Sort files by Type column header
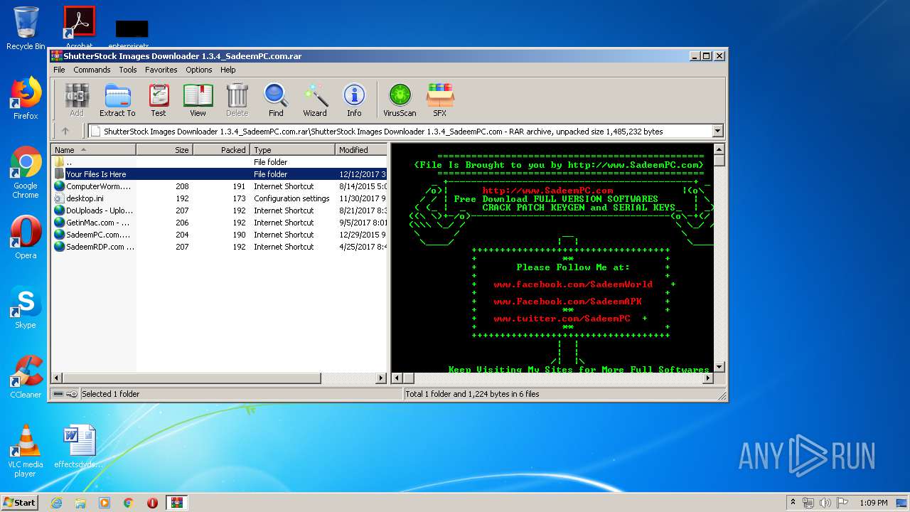This screenshot has width=910, height=512. point(292,149)
